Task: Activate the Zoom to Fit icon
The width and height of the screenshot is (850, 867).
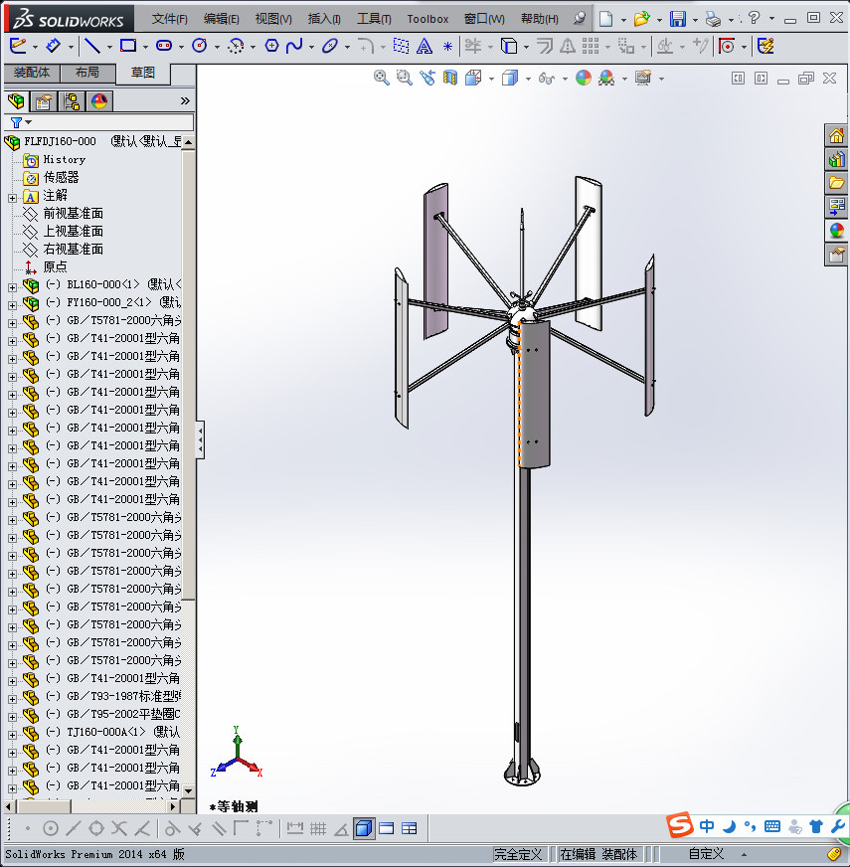Action: [x=382, y=78]
